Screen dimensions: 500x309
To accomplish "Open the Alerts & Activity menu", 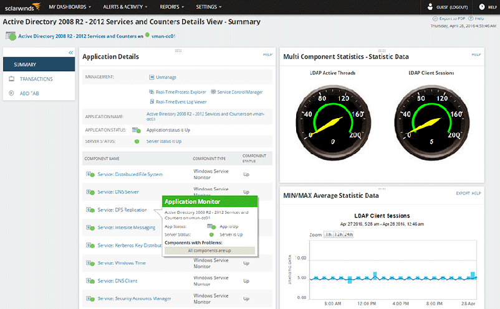I will (x=125, y=7).
